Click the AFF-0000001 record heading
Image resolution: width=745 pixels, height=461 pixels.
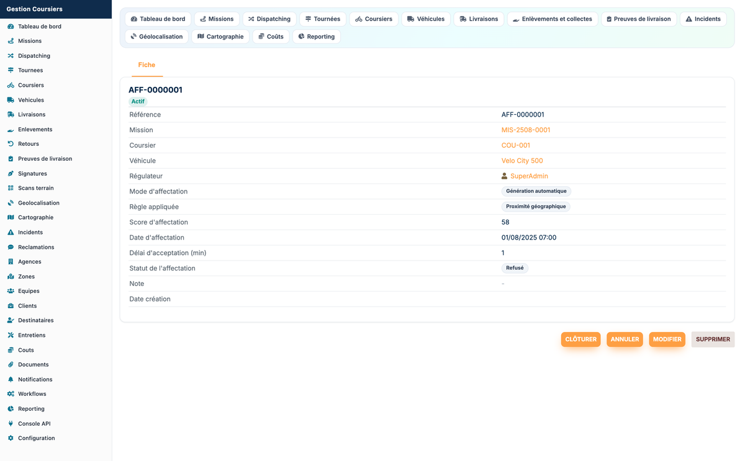click(x=155, y=90)
